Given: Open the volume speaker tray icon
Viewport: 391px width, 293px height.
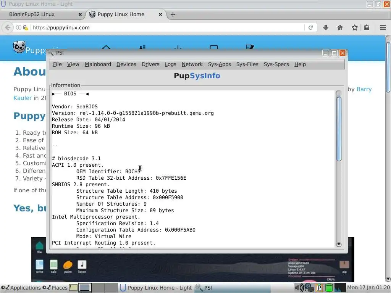Looking at the screenshot, I should [x=299, y=288].
